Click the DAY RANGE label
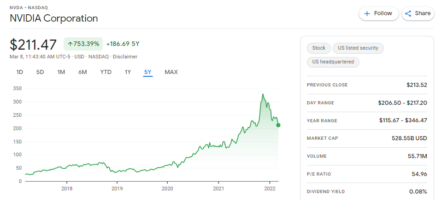Viewport: 447px width, 200px height. (320, 103)
